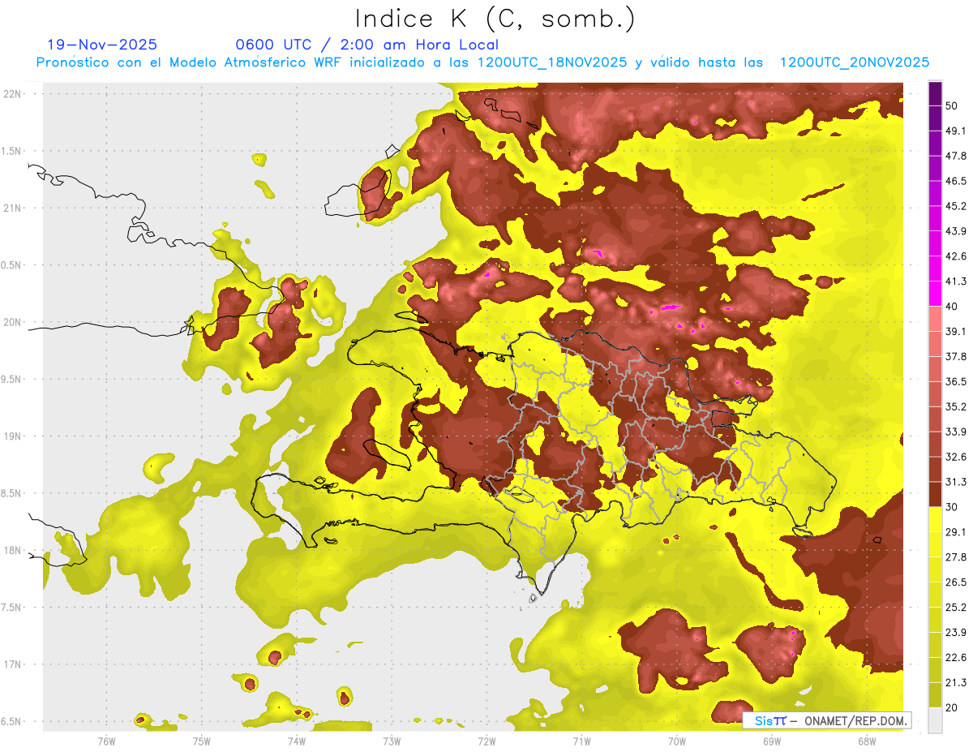Click the valid-until time '1200UTC_20NOV2025'
This screenshot has height=752, width=973.
click(854, 62)
